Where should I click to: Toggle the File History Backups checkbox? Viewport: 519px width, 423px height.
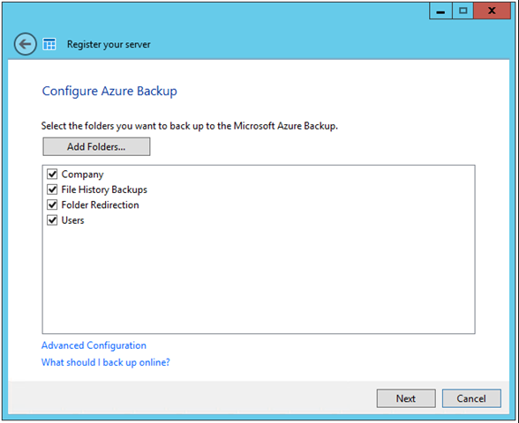(52, 189)
